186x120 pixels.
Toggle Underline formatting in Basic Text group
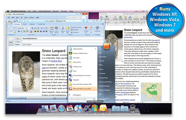24,32
